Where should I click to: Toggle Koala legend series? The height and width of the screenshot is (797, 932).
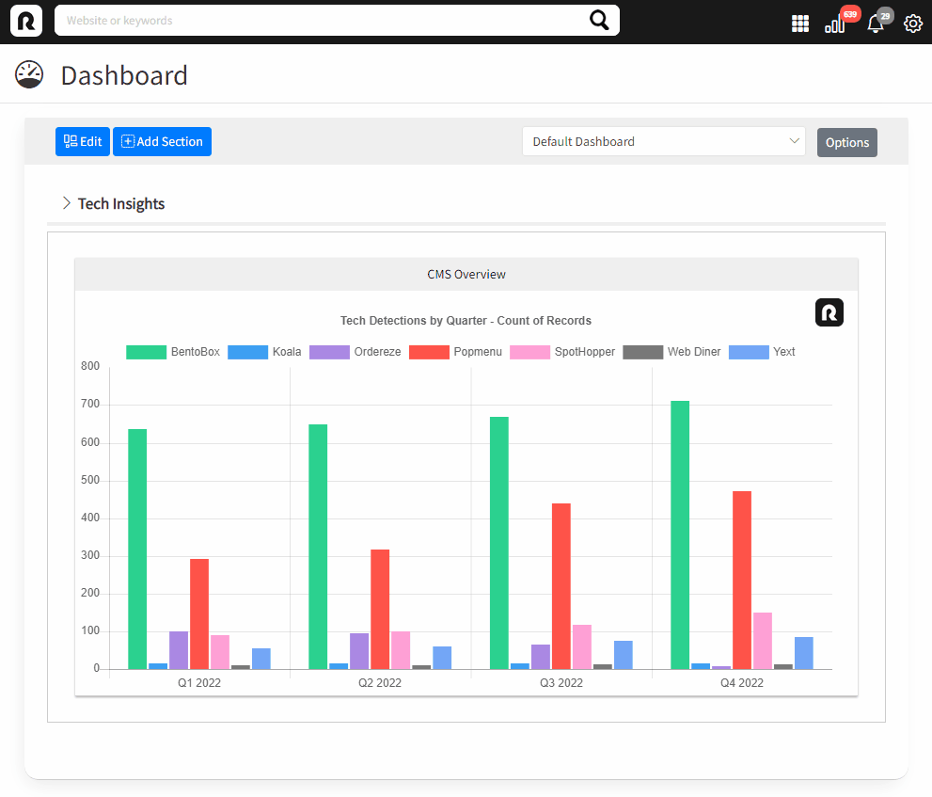pyautogui.click(x=264, y=352)
